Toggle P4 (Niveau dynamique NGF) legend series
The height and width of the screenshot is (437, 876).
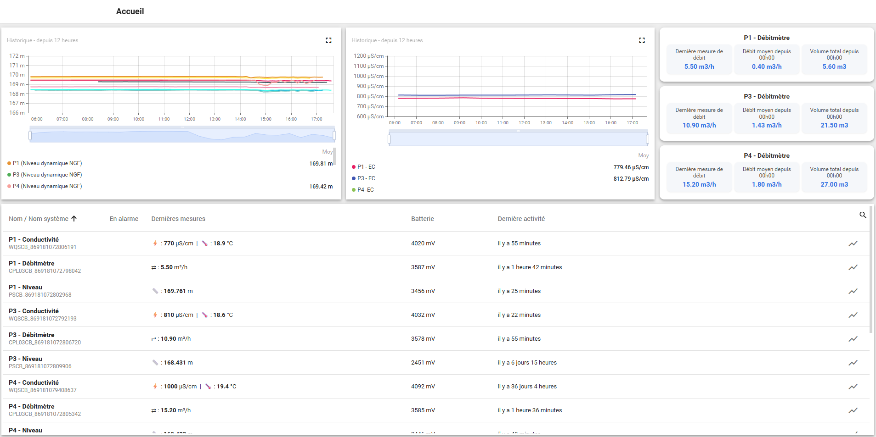(45, 186)
